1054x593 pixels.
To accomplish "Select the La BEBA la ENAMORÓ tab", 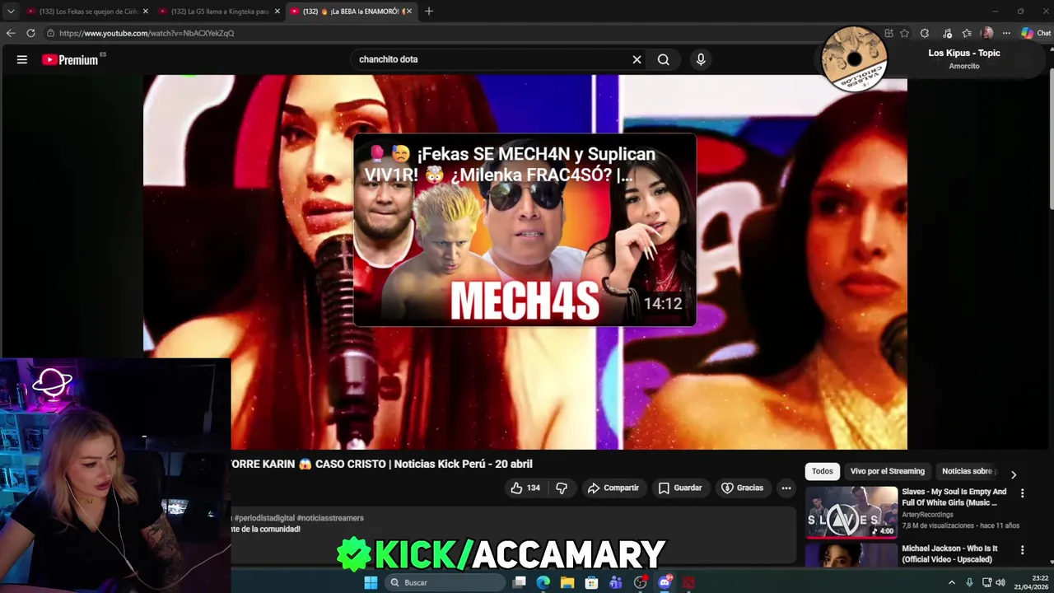I will (x=351, y=12).
